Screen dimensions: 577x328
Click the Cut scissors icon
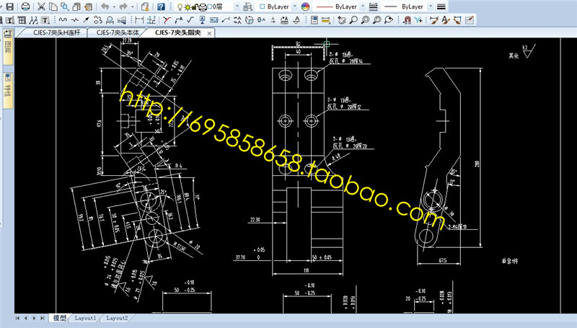[41, 6]
